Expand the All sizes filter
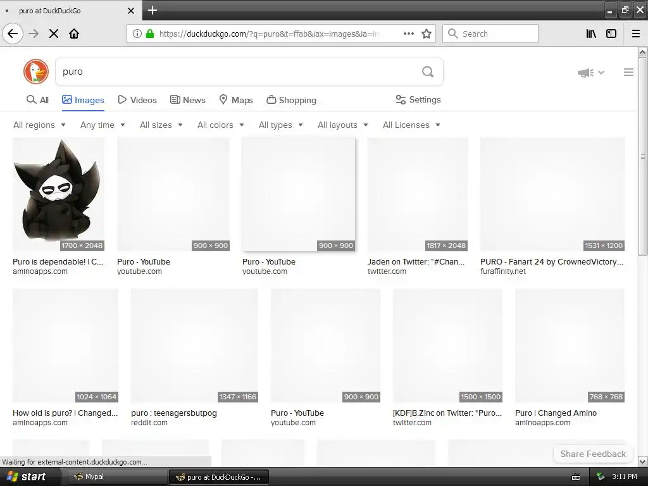Image resolution: width=648 pixels, height=486 pixels. coord(161,125)
